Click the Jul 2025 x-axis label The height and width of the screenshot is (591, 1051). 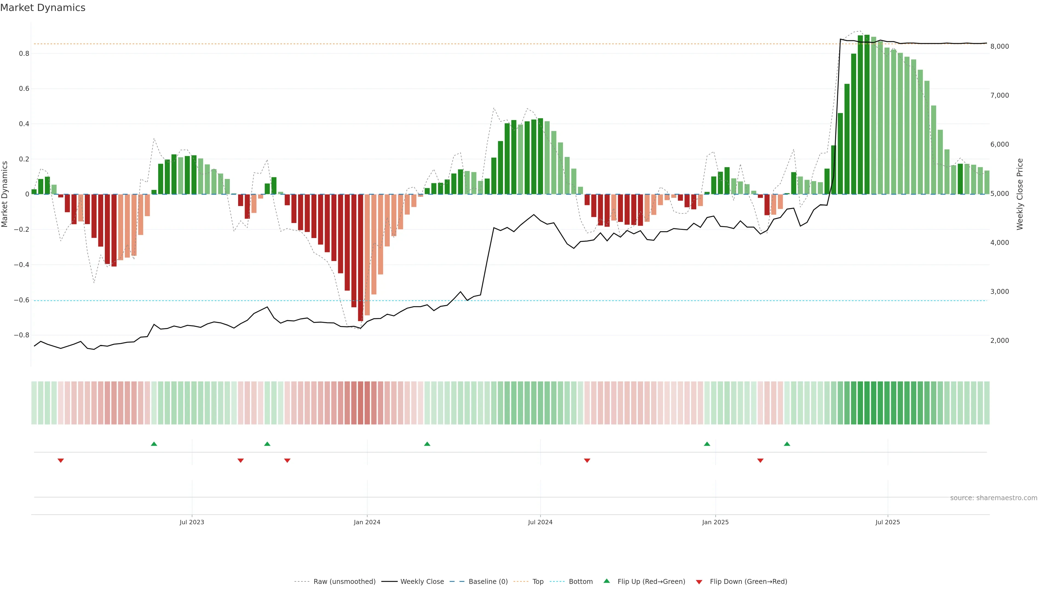pyautogui.click(x=887, y=522)
